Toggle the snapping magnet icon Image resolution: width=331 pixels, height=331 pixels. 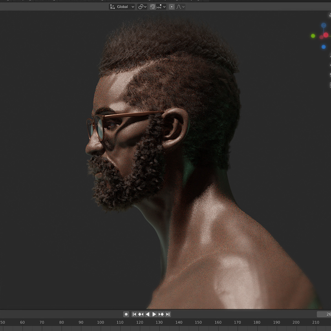coord(153,7)
